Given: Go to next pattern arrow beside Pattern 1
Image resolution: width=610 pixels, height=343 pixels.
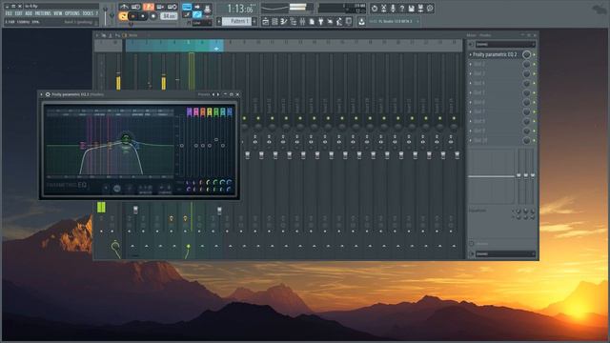Looking at the screenshot, I should (254, 22).
